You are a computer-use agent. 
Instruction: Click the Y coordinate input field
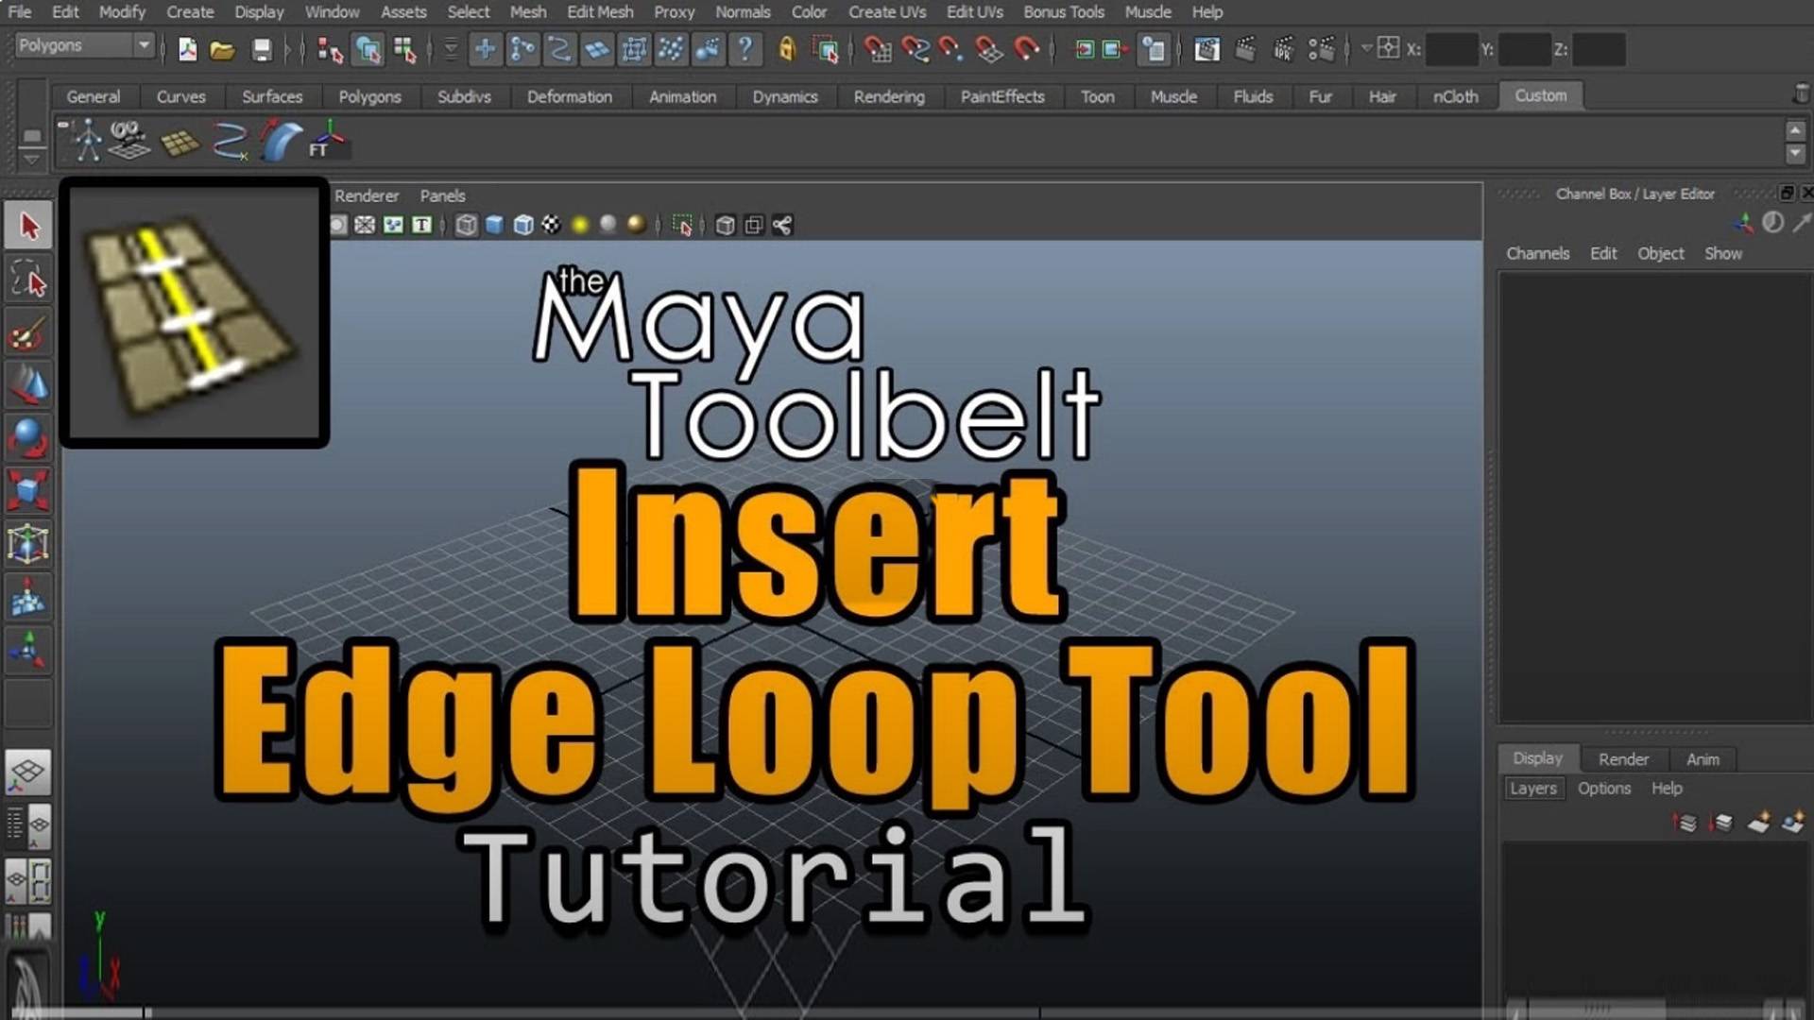[x=1525, y=49]
